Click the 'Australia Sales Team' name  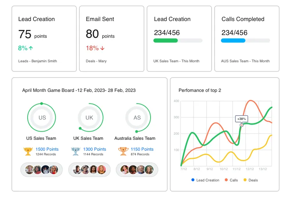[x=135, y=138]
